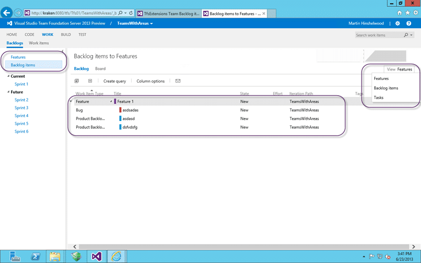Click search work items magnifier icon
This screenshot has width=421, height=263.
point(406,35)
